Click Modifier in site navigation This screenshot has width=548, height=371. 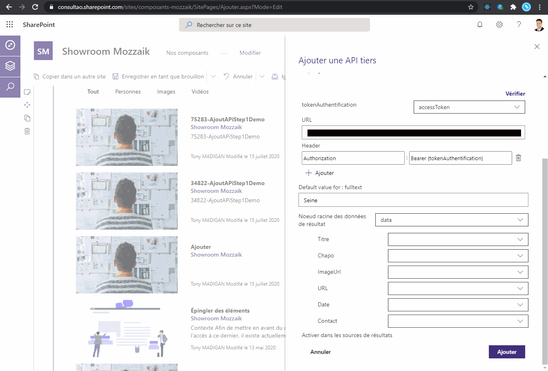click(x=250, y=53)
